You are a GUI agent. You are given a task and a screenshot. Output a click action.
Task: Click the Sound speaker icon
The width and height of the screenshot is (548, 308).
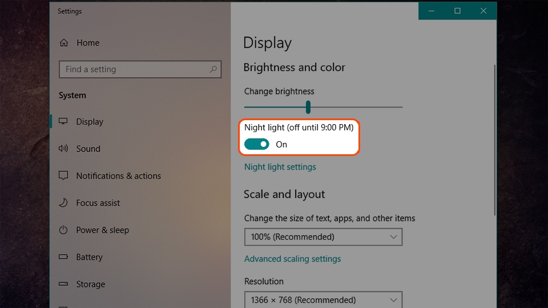[x=63, y=149]
